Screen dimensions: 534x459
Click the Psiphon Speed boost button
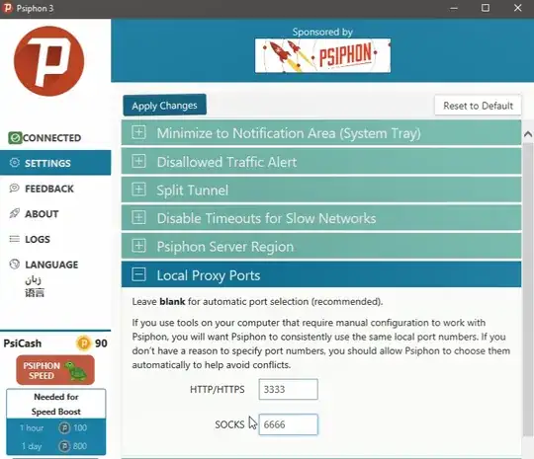(55, 370)
